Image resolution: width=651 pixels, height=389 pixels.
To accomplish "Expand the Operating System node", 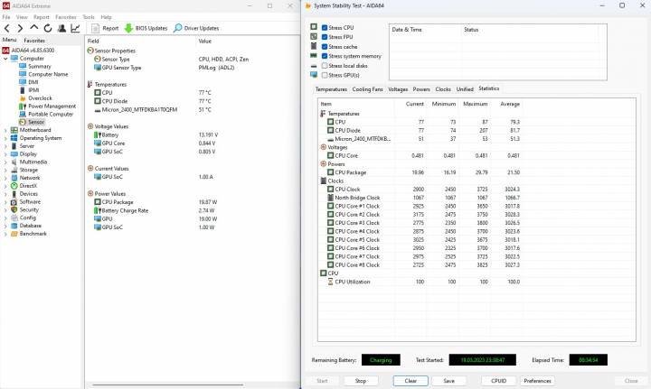I will pos(5,138).
